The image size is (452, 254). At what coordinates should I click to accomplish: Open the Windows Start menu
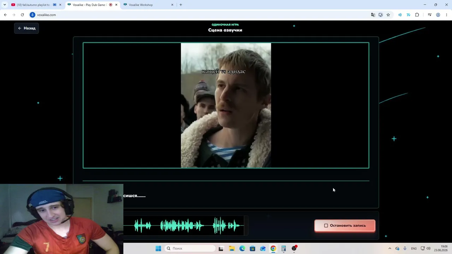coord(158,248)
